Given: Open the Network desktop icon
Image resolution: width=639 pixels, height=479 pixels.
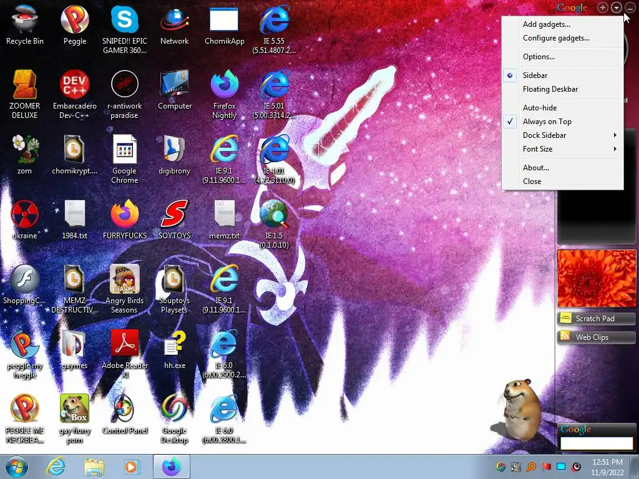Looking at the screenshot, I should pos(175,24).
